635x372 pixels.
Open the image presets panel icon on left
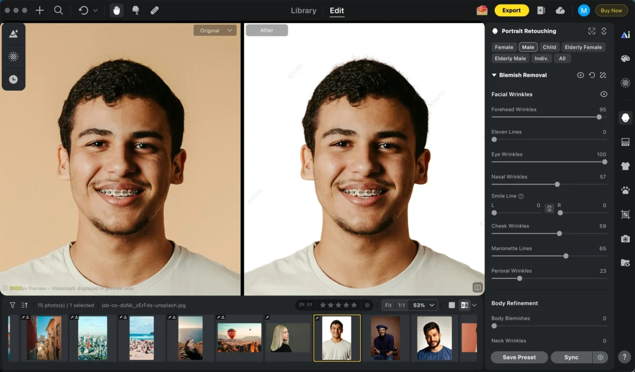click(13, 34)
